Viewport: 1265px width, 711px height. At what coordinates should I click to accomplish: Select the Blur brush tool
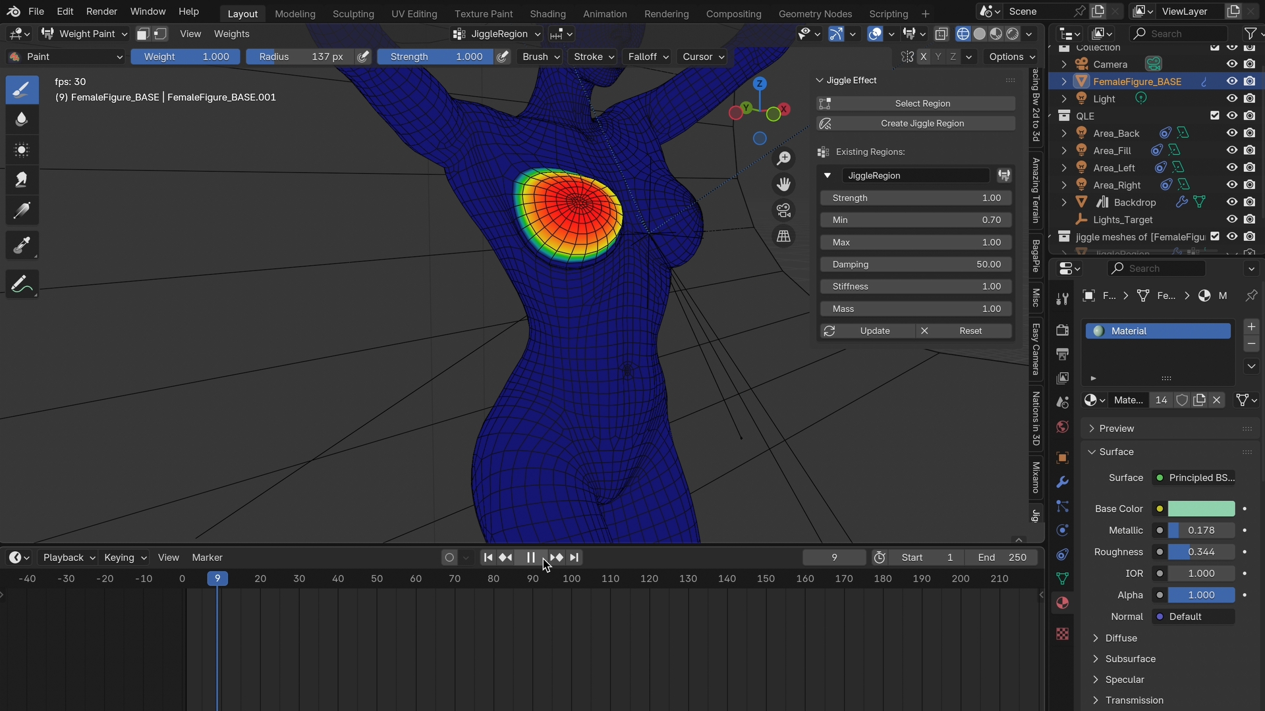click(22, 119)
